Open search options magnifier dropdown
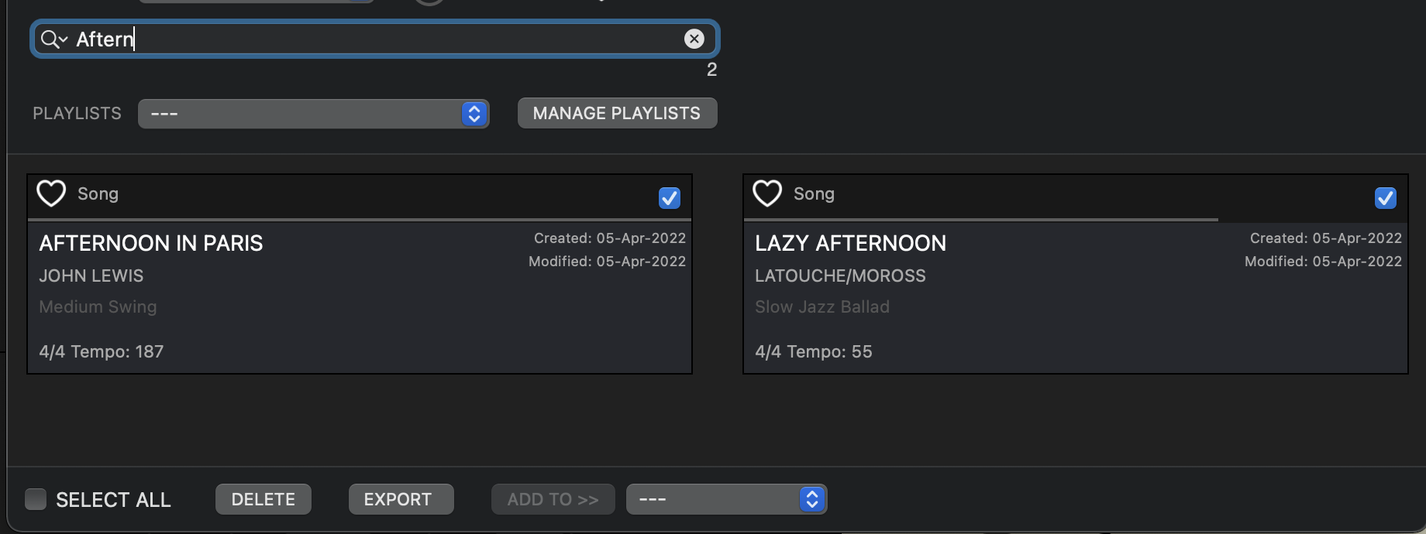This screenshot has width=1426, height=534. (53, 39)
